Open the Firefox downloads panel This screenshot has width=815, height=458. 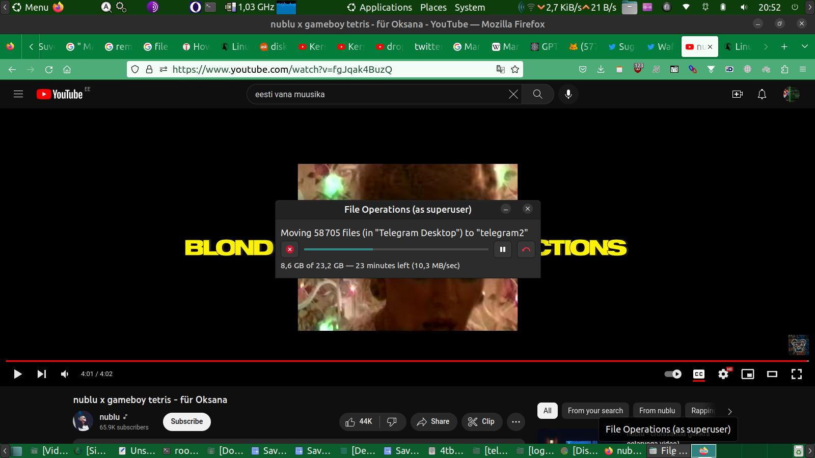click(x=601, y=70)
